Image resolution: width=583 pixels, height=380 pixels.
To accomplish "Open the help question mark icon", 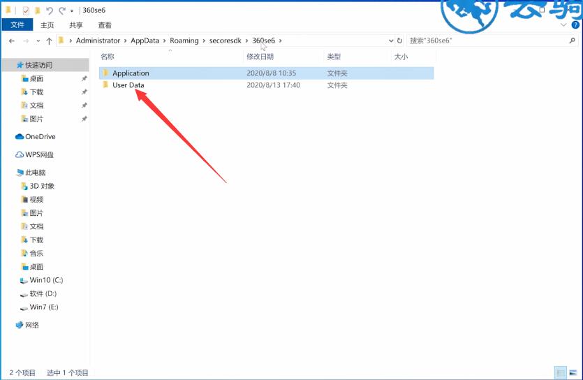I will 575,25.
